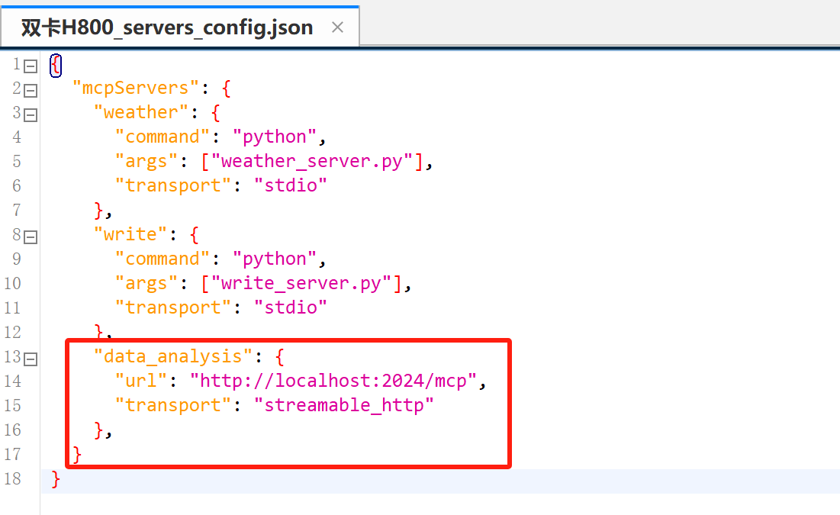
Task: Click the "python" value on line 9
Action: point(275,259)
